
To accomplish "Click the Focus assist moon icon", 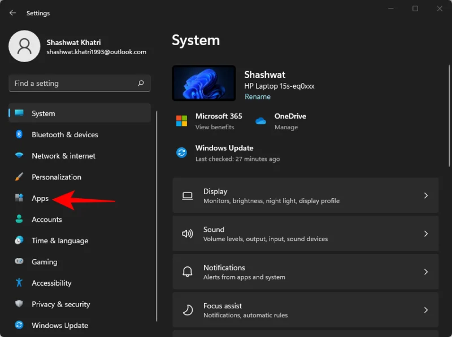I will coord(188,309).
